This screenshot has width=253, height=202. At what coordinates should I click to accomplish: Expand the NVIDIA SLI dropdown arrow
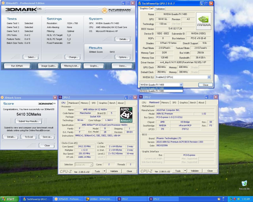coord(209,77)
